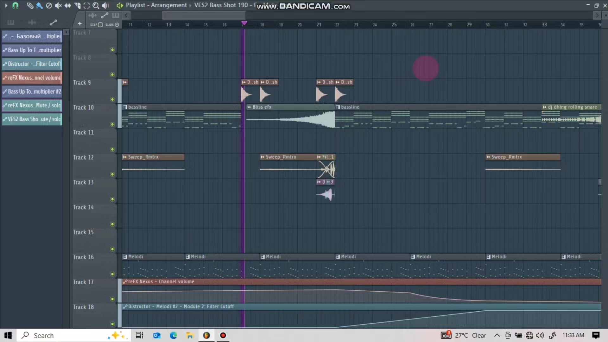
Task: Mute Track 16 using its green dot
Action: [x=112, y=274]
